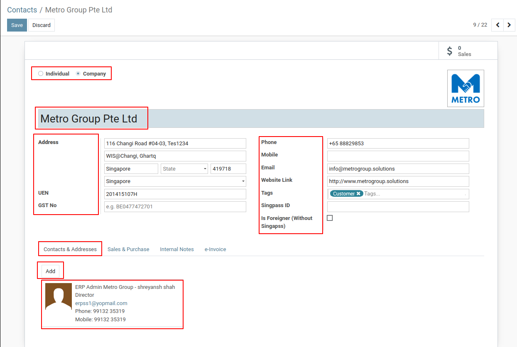This screenshot has height=347, width=517.
Task: Select the Company radio option
Action: [x=78, y=73]
